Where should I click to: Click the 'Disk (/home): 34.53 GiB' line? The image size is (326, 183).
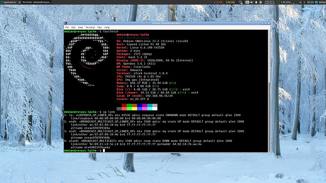point(157,92)
